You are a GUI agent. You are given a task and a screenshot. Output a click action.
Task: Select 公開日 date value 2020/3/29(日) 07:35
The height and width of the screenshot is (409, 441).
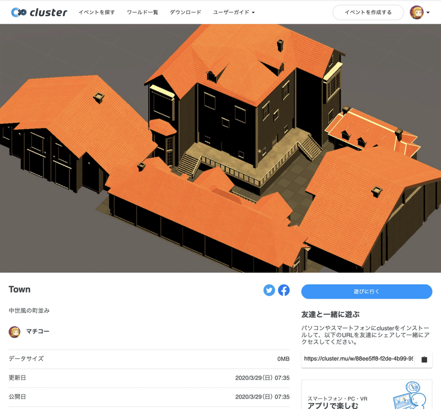(x=262, y=397)
